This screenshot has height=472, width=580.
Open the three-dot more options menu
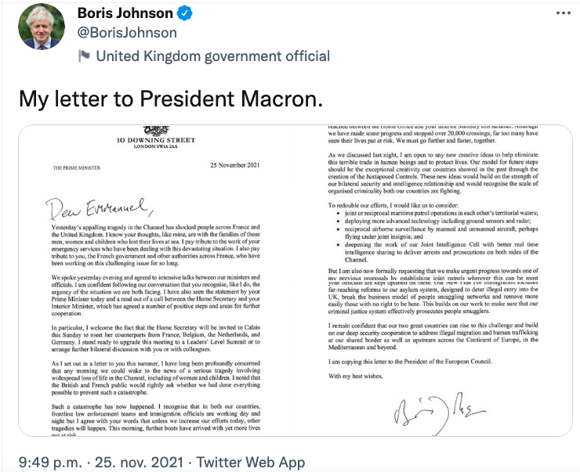[560, 15]
